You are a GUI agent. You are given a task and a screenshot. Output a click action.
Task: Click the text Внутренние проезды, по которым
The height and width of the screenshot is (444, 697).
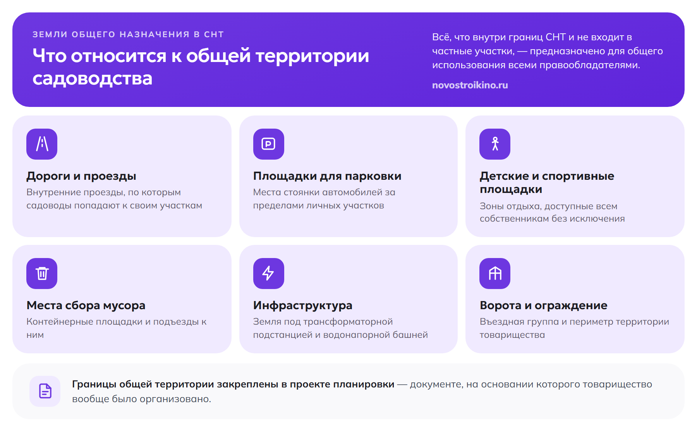pyautogui.click(x=103, y=193)
